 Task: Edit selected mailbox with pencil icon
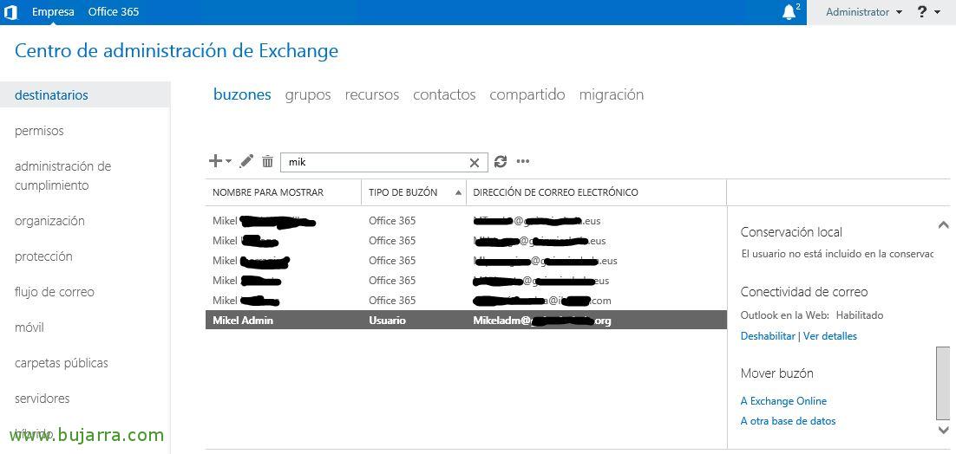[x=246, y=161]
